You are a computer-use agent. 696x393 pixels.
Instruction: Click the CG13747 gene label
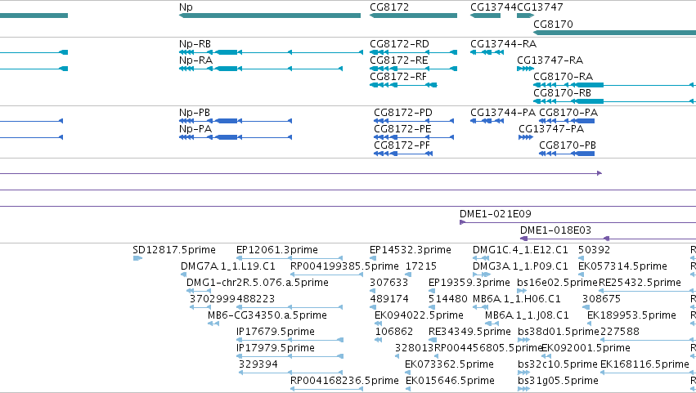(541, 7)
